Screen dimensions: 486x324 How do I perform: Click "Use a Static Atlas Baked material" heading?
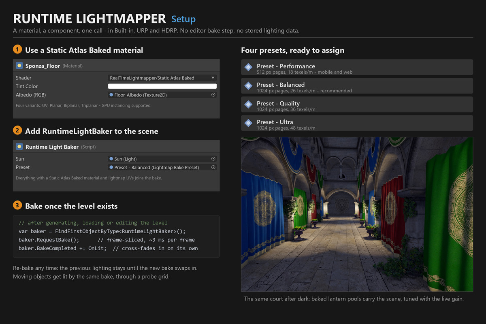click(84, 50)
